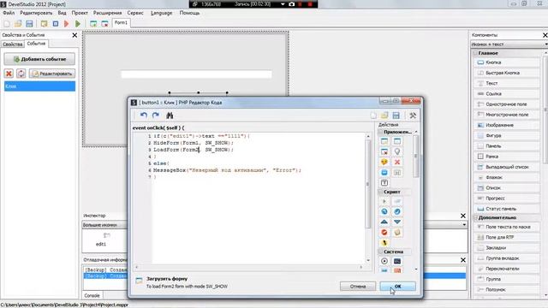
Task: Click the blue up-triangle script action icon
Action: click(x=384, y=222)
